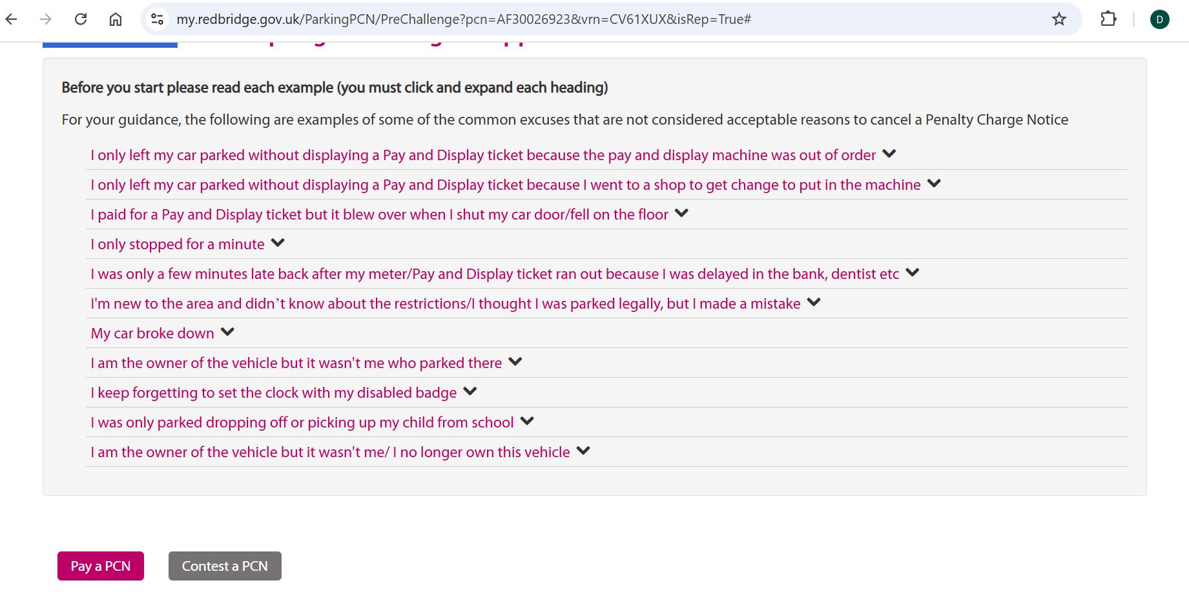Click the browser back arrow
This screenshot has height=596, width=1189.
click(12, 19)
